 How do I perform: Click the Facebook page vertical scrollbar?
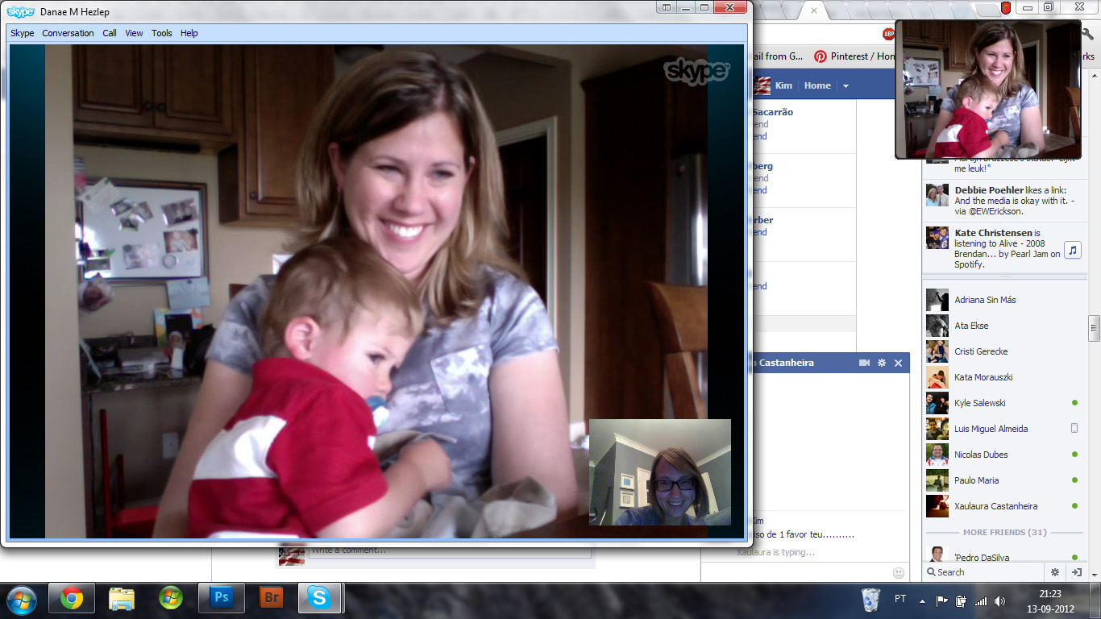click(1094, 326)
